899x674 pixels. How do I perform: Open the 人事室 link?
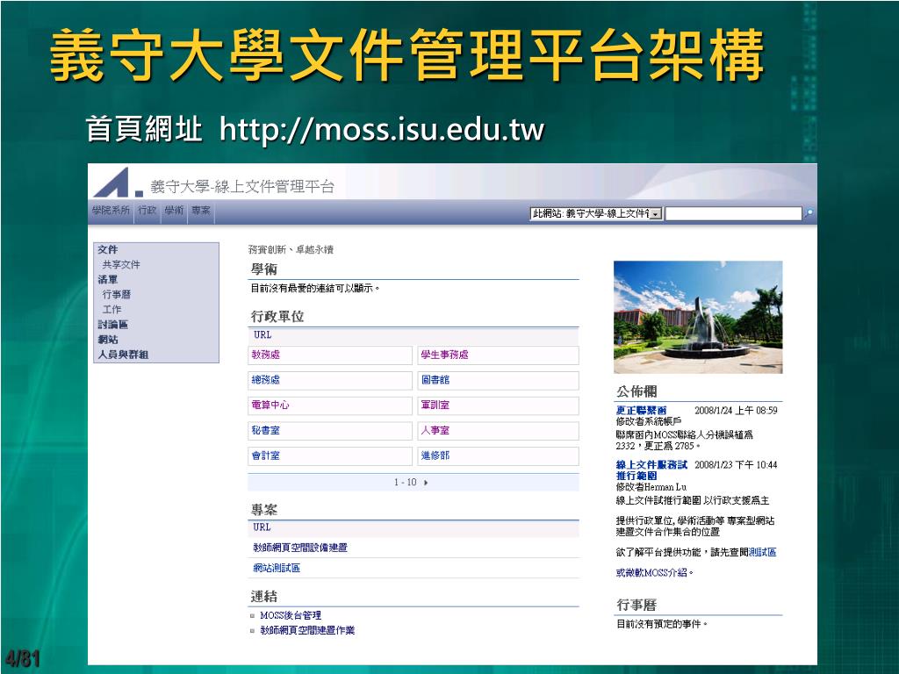coord(435,430)
